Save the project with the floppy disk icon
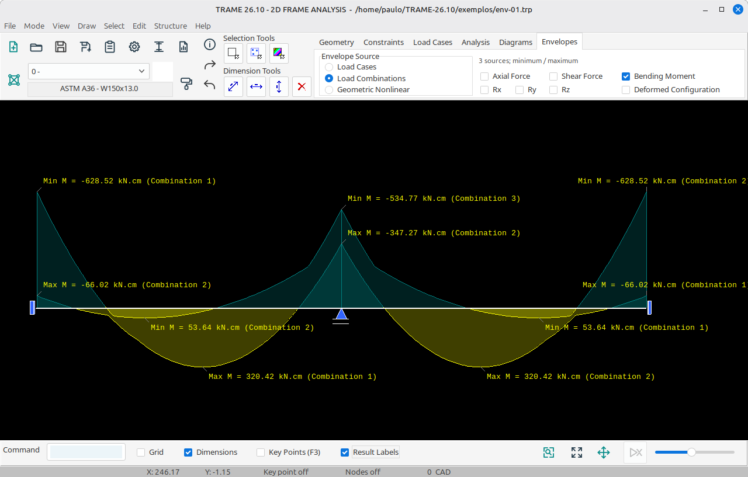 coord(60,47)
